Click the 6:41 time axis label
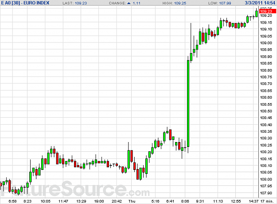The image size is (277, 204). pyautogui.click(x=170, y=201)
